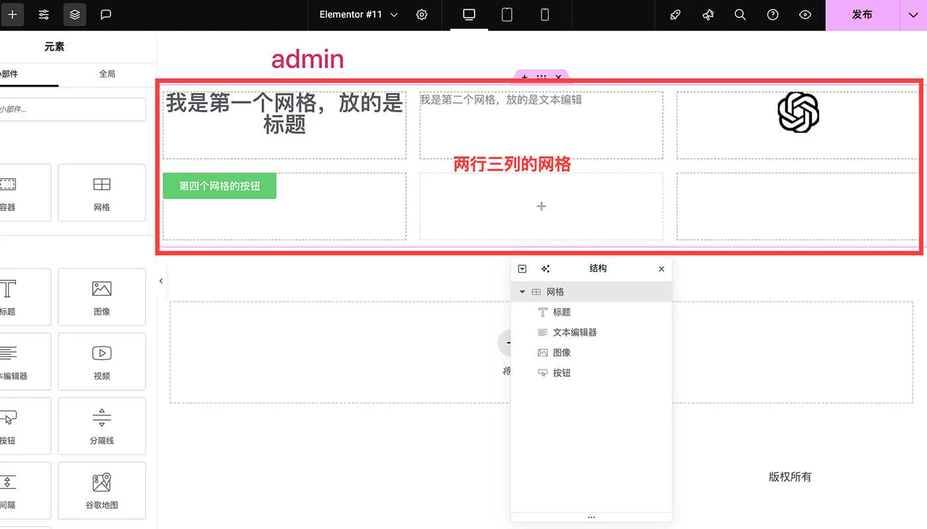Open the Structure panel layers icon
The image size is (927, 529).
click(x=74, y=15)
